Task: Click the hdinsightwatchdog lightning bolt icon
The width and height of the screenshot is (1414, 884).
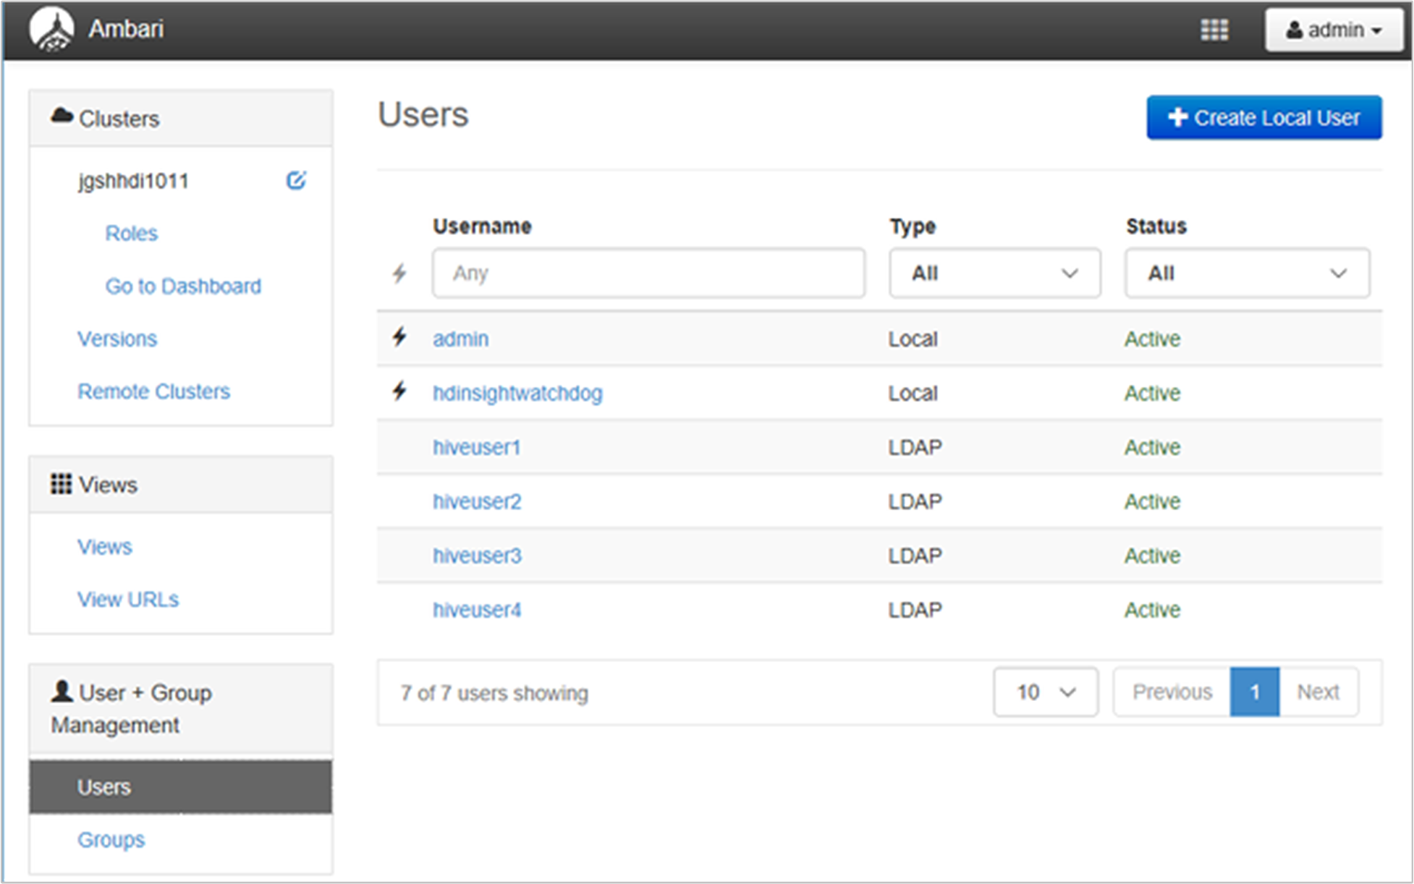Action: (400, 392)
